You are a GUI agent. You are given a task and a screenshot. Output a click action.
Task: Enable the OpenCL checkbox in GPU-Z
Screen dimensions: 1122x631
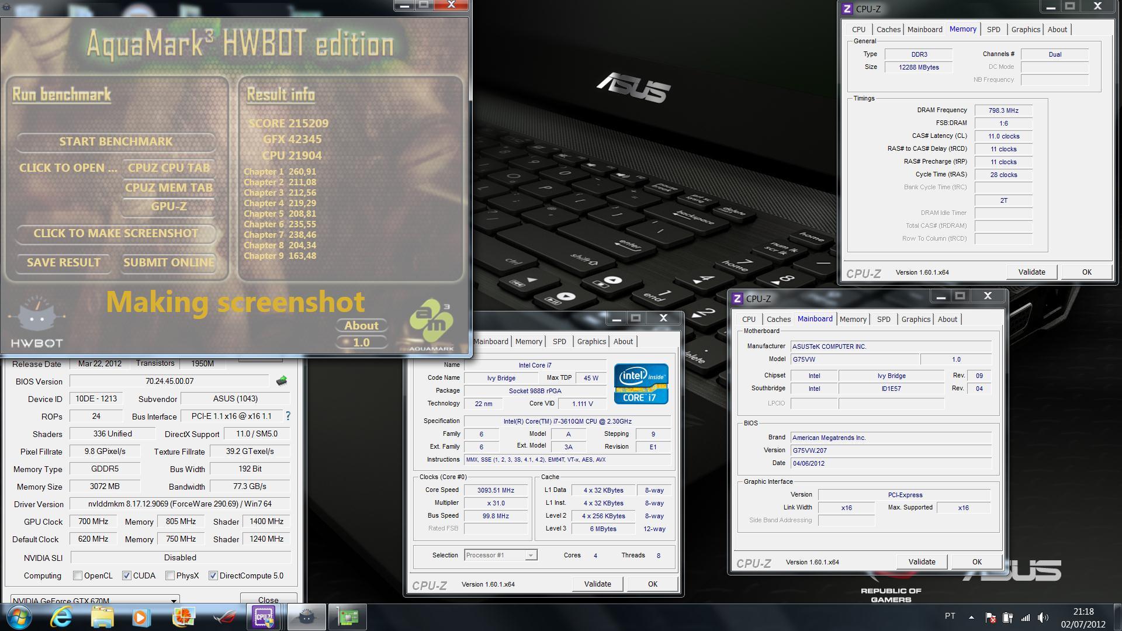point(78,575)
